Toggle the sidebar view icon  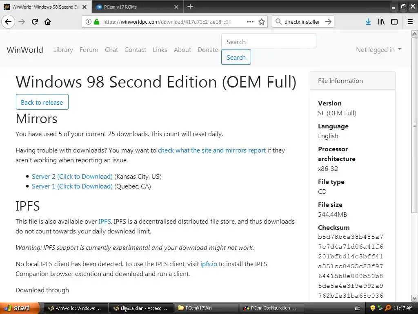394,22
